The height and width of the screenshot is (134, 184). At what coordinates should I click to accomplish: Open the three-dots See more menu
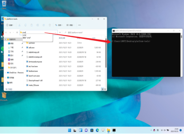pos(80,25)
